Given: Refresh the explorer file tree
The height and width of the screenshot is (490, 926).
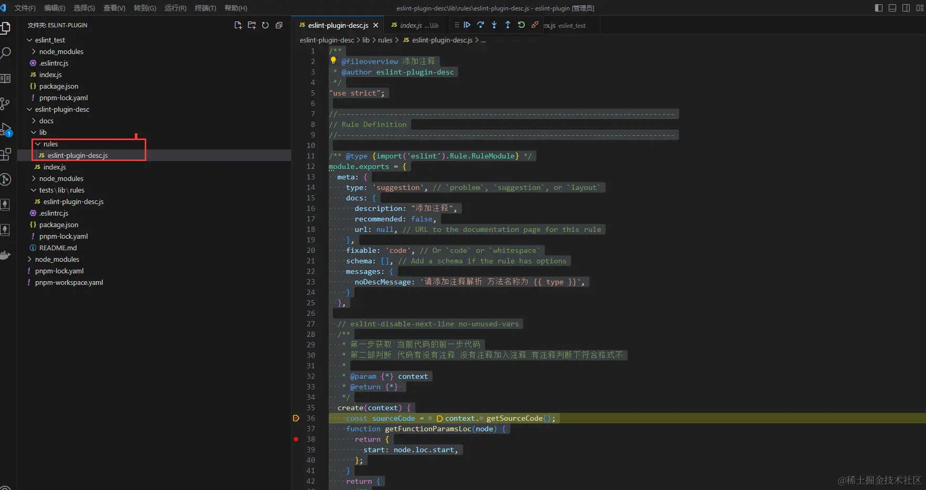Looking at the screenshot, I should pos(265,25).
